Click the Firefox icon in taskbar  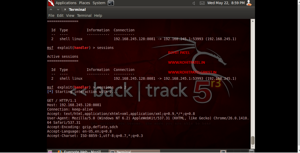(x=60, y=151)
